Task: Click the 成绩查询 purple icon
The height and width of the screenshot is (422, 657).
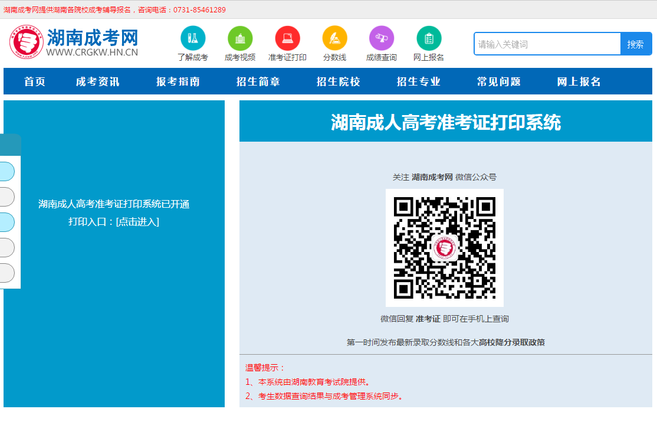Action: coord(382,38)
